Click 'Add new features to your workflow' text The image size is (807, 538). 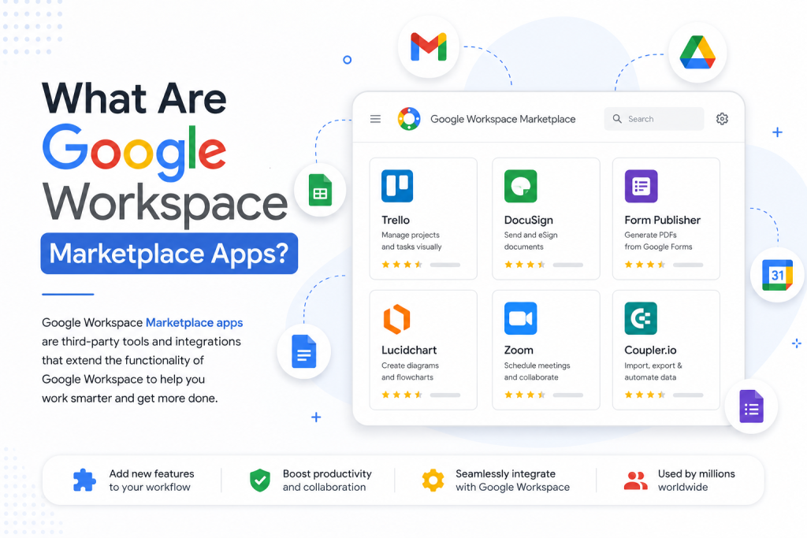point(151,480)
